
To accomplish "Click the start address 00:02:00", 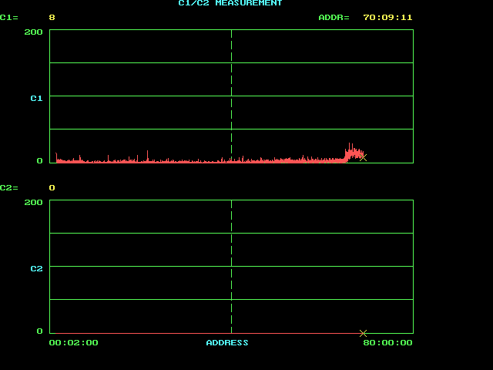I will (74, 342).
